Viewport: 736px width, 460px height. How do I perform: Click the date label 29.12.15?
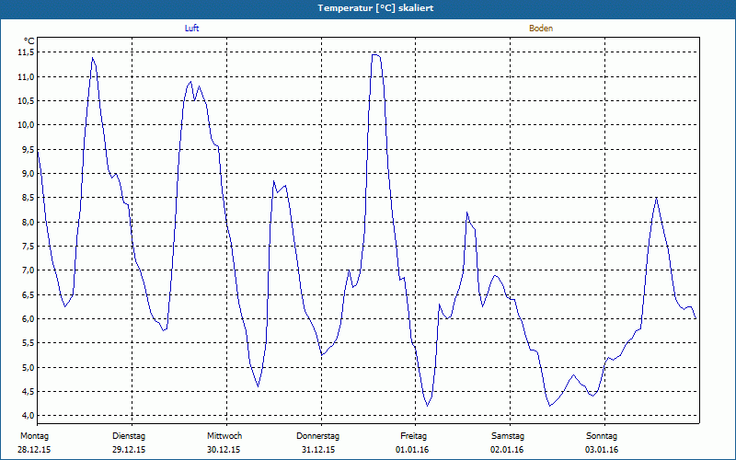[x=129, y=450]
